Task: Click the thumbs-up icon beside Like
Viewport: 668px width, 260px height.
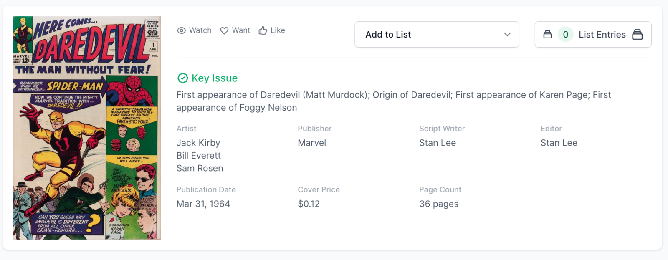Action: (263, 30)
